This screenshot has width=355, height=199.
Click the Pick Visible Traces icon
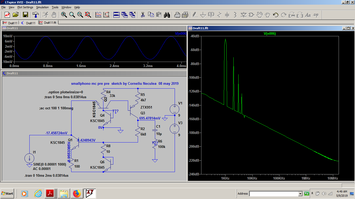[x=98, y=15]
